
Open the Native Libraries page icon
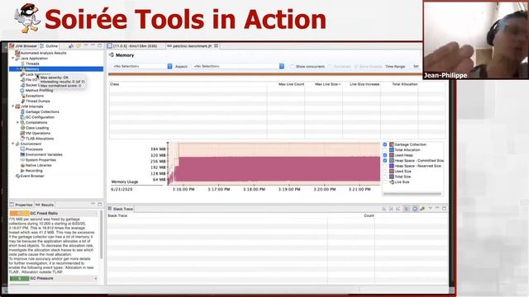(22, 165)
